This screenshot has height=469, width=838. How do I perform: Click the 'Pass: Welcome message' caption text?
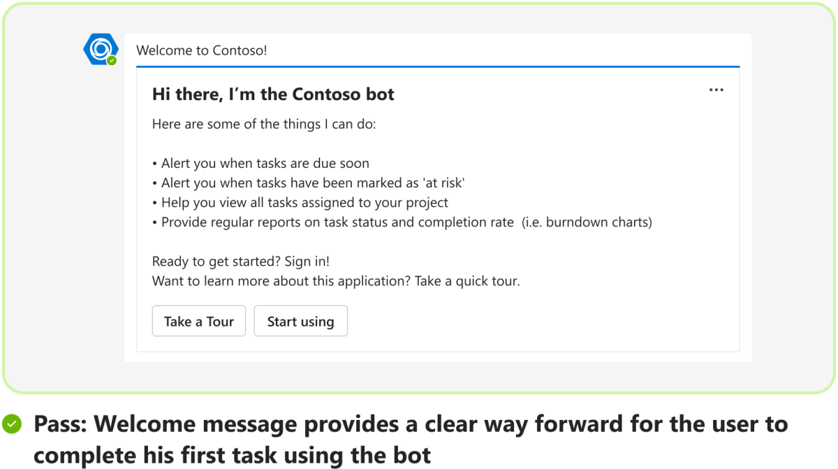(x=411, y=424)
